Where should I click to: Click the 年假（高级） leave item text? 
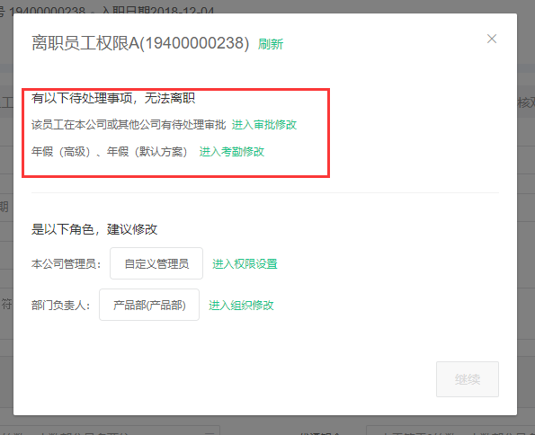coord(61,152)
